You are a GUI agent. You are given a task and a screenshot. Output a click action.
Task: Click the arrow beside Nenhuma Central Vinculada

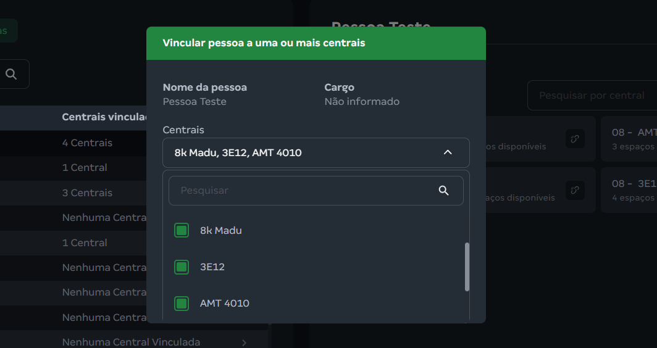(x=245, y=342)
